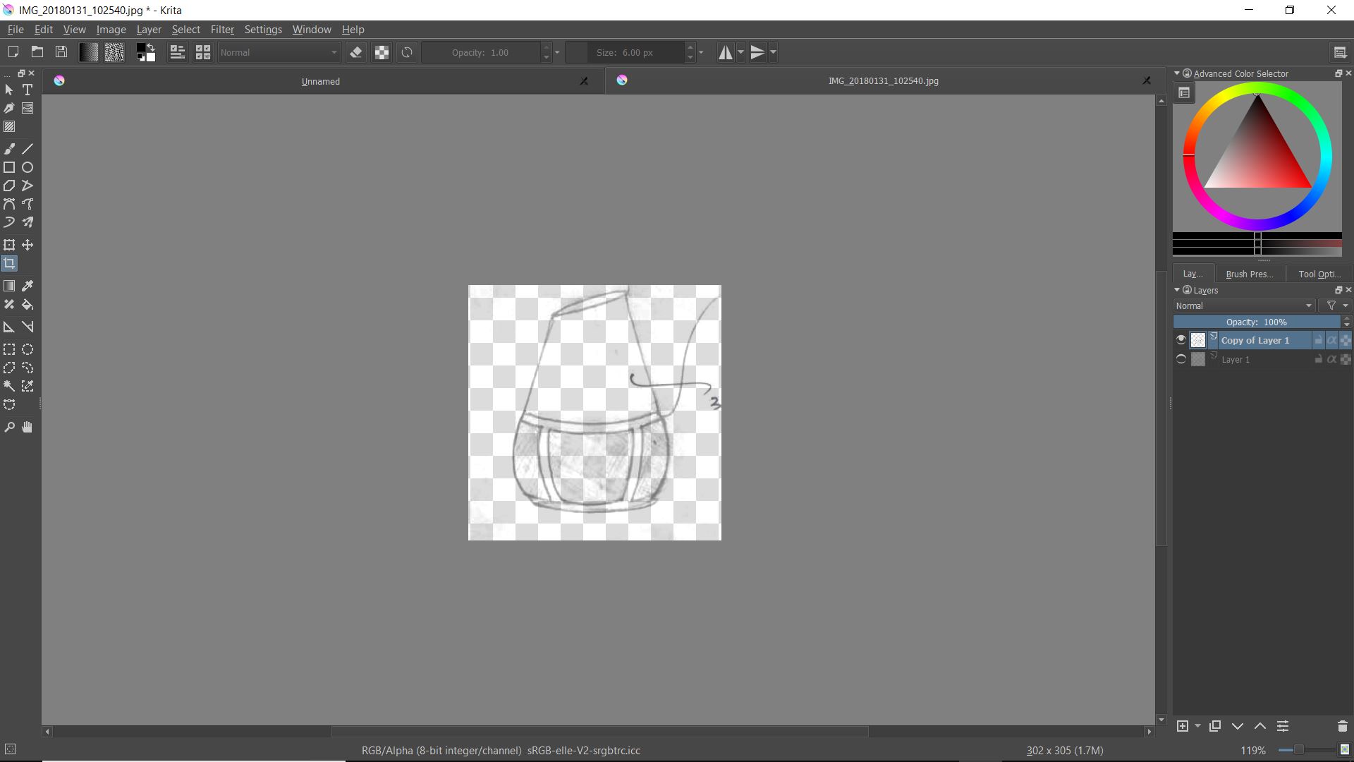This screenshot has width=1354, height=762.
Task: Open the layer blend mode Normal dropdown
Action: pos(1244,306)
